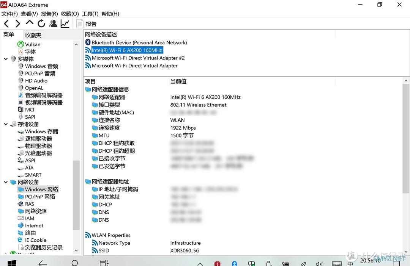Select 物理驱动器 in the tree

click(x=38, y=146)
